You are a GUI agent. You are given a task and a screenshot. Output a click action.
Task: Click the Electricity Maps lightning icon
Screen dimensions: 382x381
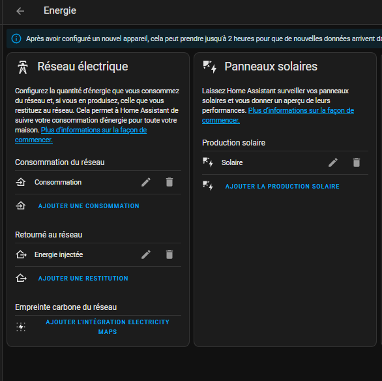click(x=21, y=327)
